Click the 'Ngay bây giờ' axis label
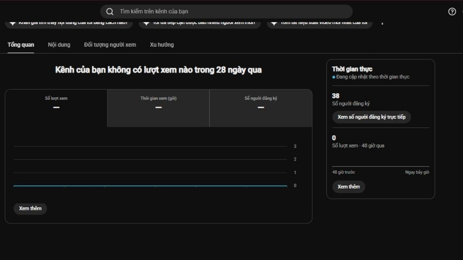 pyautogui.click(x=417, y=172)
